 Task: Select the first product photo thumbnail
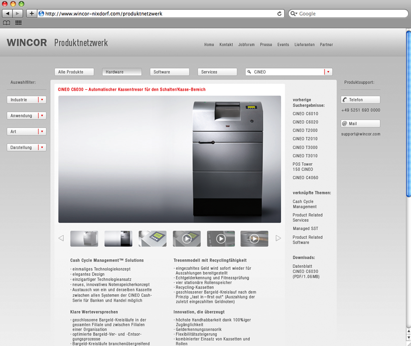84,239
